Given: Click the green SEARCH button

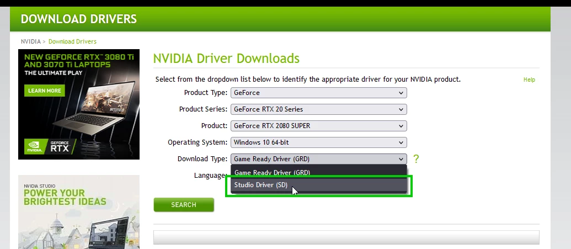Looking at the screenshot, I should point(184,205).
